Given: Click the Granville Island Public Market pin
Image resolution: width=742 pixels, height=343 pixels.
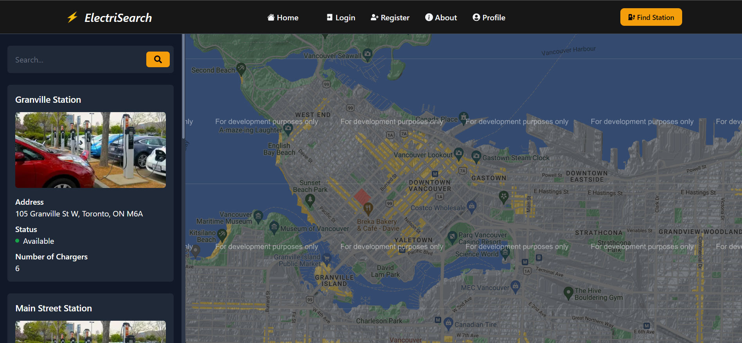Looking at the screenshot, I should 326,258.
